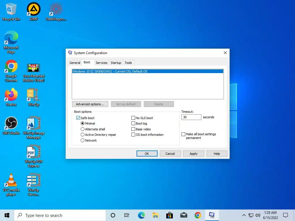Select the Network safe boot option

click(82, 140)
